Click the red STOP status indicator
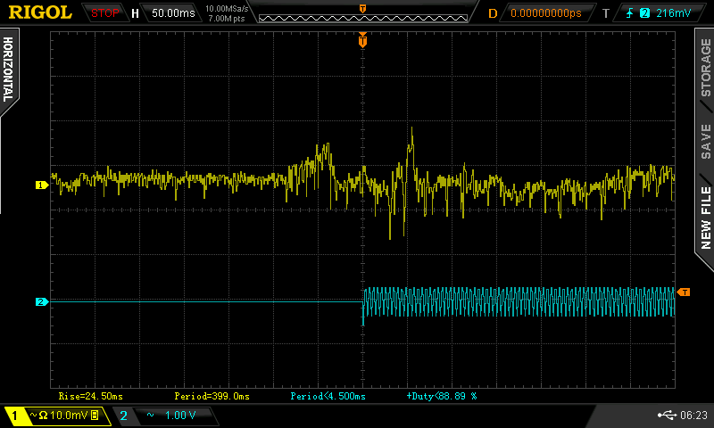This screenshot has width=714, height=428. [x=104, y=13]
